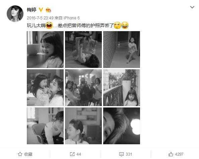Screen dimensions: 199x159
Task: Open photo of woman hugging the girl
Action: pyautogui.click(x=45, y=88)
